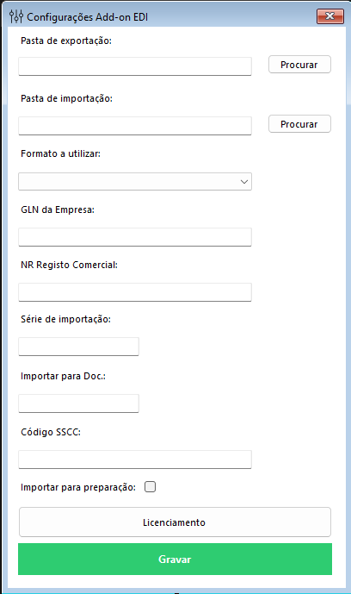Open the Licenciamento button
This screenshot has height=594, width=351.
coord(175,522)
